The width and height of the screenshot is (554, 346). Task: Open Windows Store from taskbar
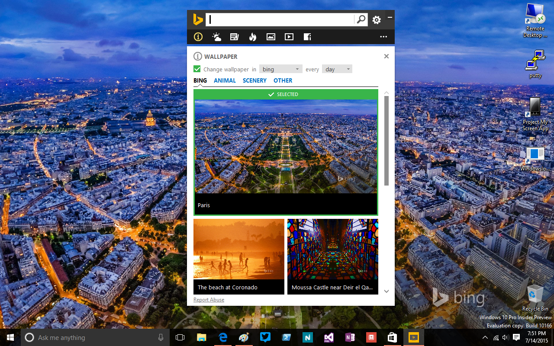pos(392,337)
